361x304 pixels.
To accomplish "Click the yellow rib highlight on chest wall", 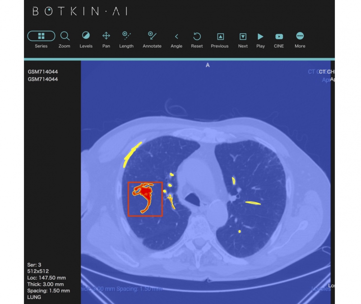I will pos(131,154).
